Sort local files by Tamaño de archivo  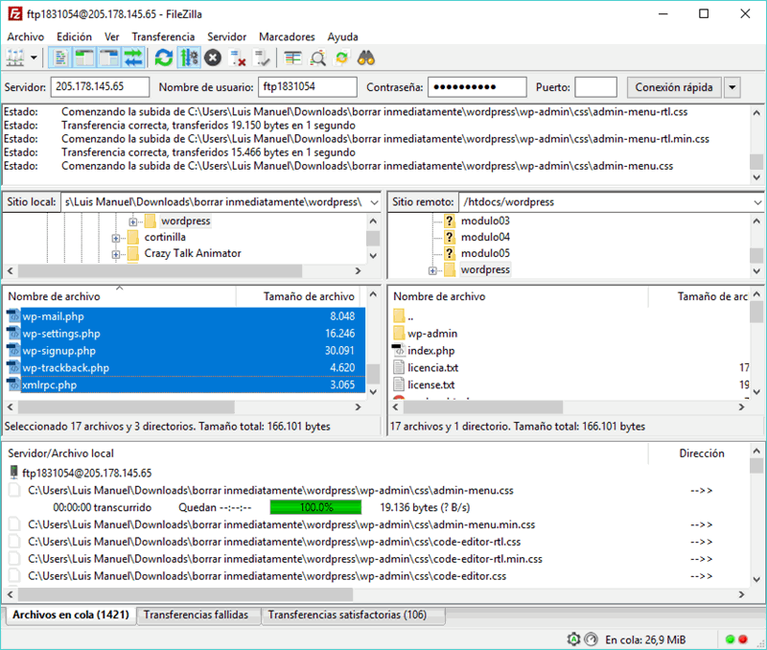309,297
